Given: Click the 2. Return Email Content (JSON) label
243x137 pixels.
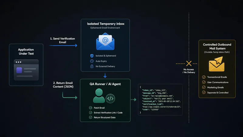Looking at the screenshot, I should click(63, 85).
